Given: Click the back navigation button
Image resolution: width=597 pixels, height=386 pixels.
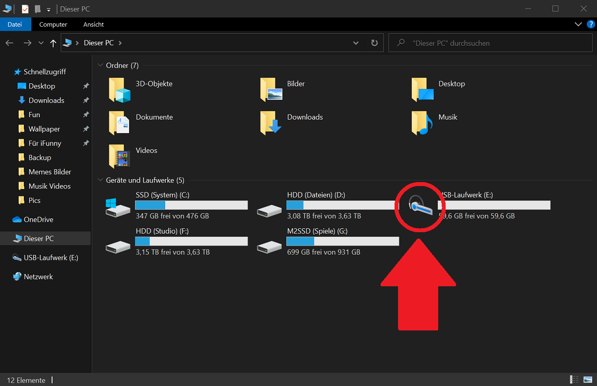Looking at the screenshot, I should tap(10, 43).
